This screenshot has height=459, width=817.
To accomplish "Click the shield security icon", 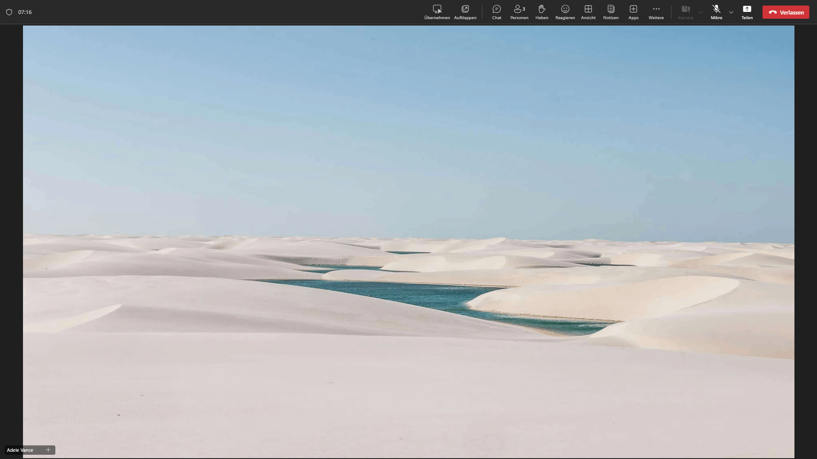I will coord(9,12).
